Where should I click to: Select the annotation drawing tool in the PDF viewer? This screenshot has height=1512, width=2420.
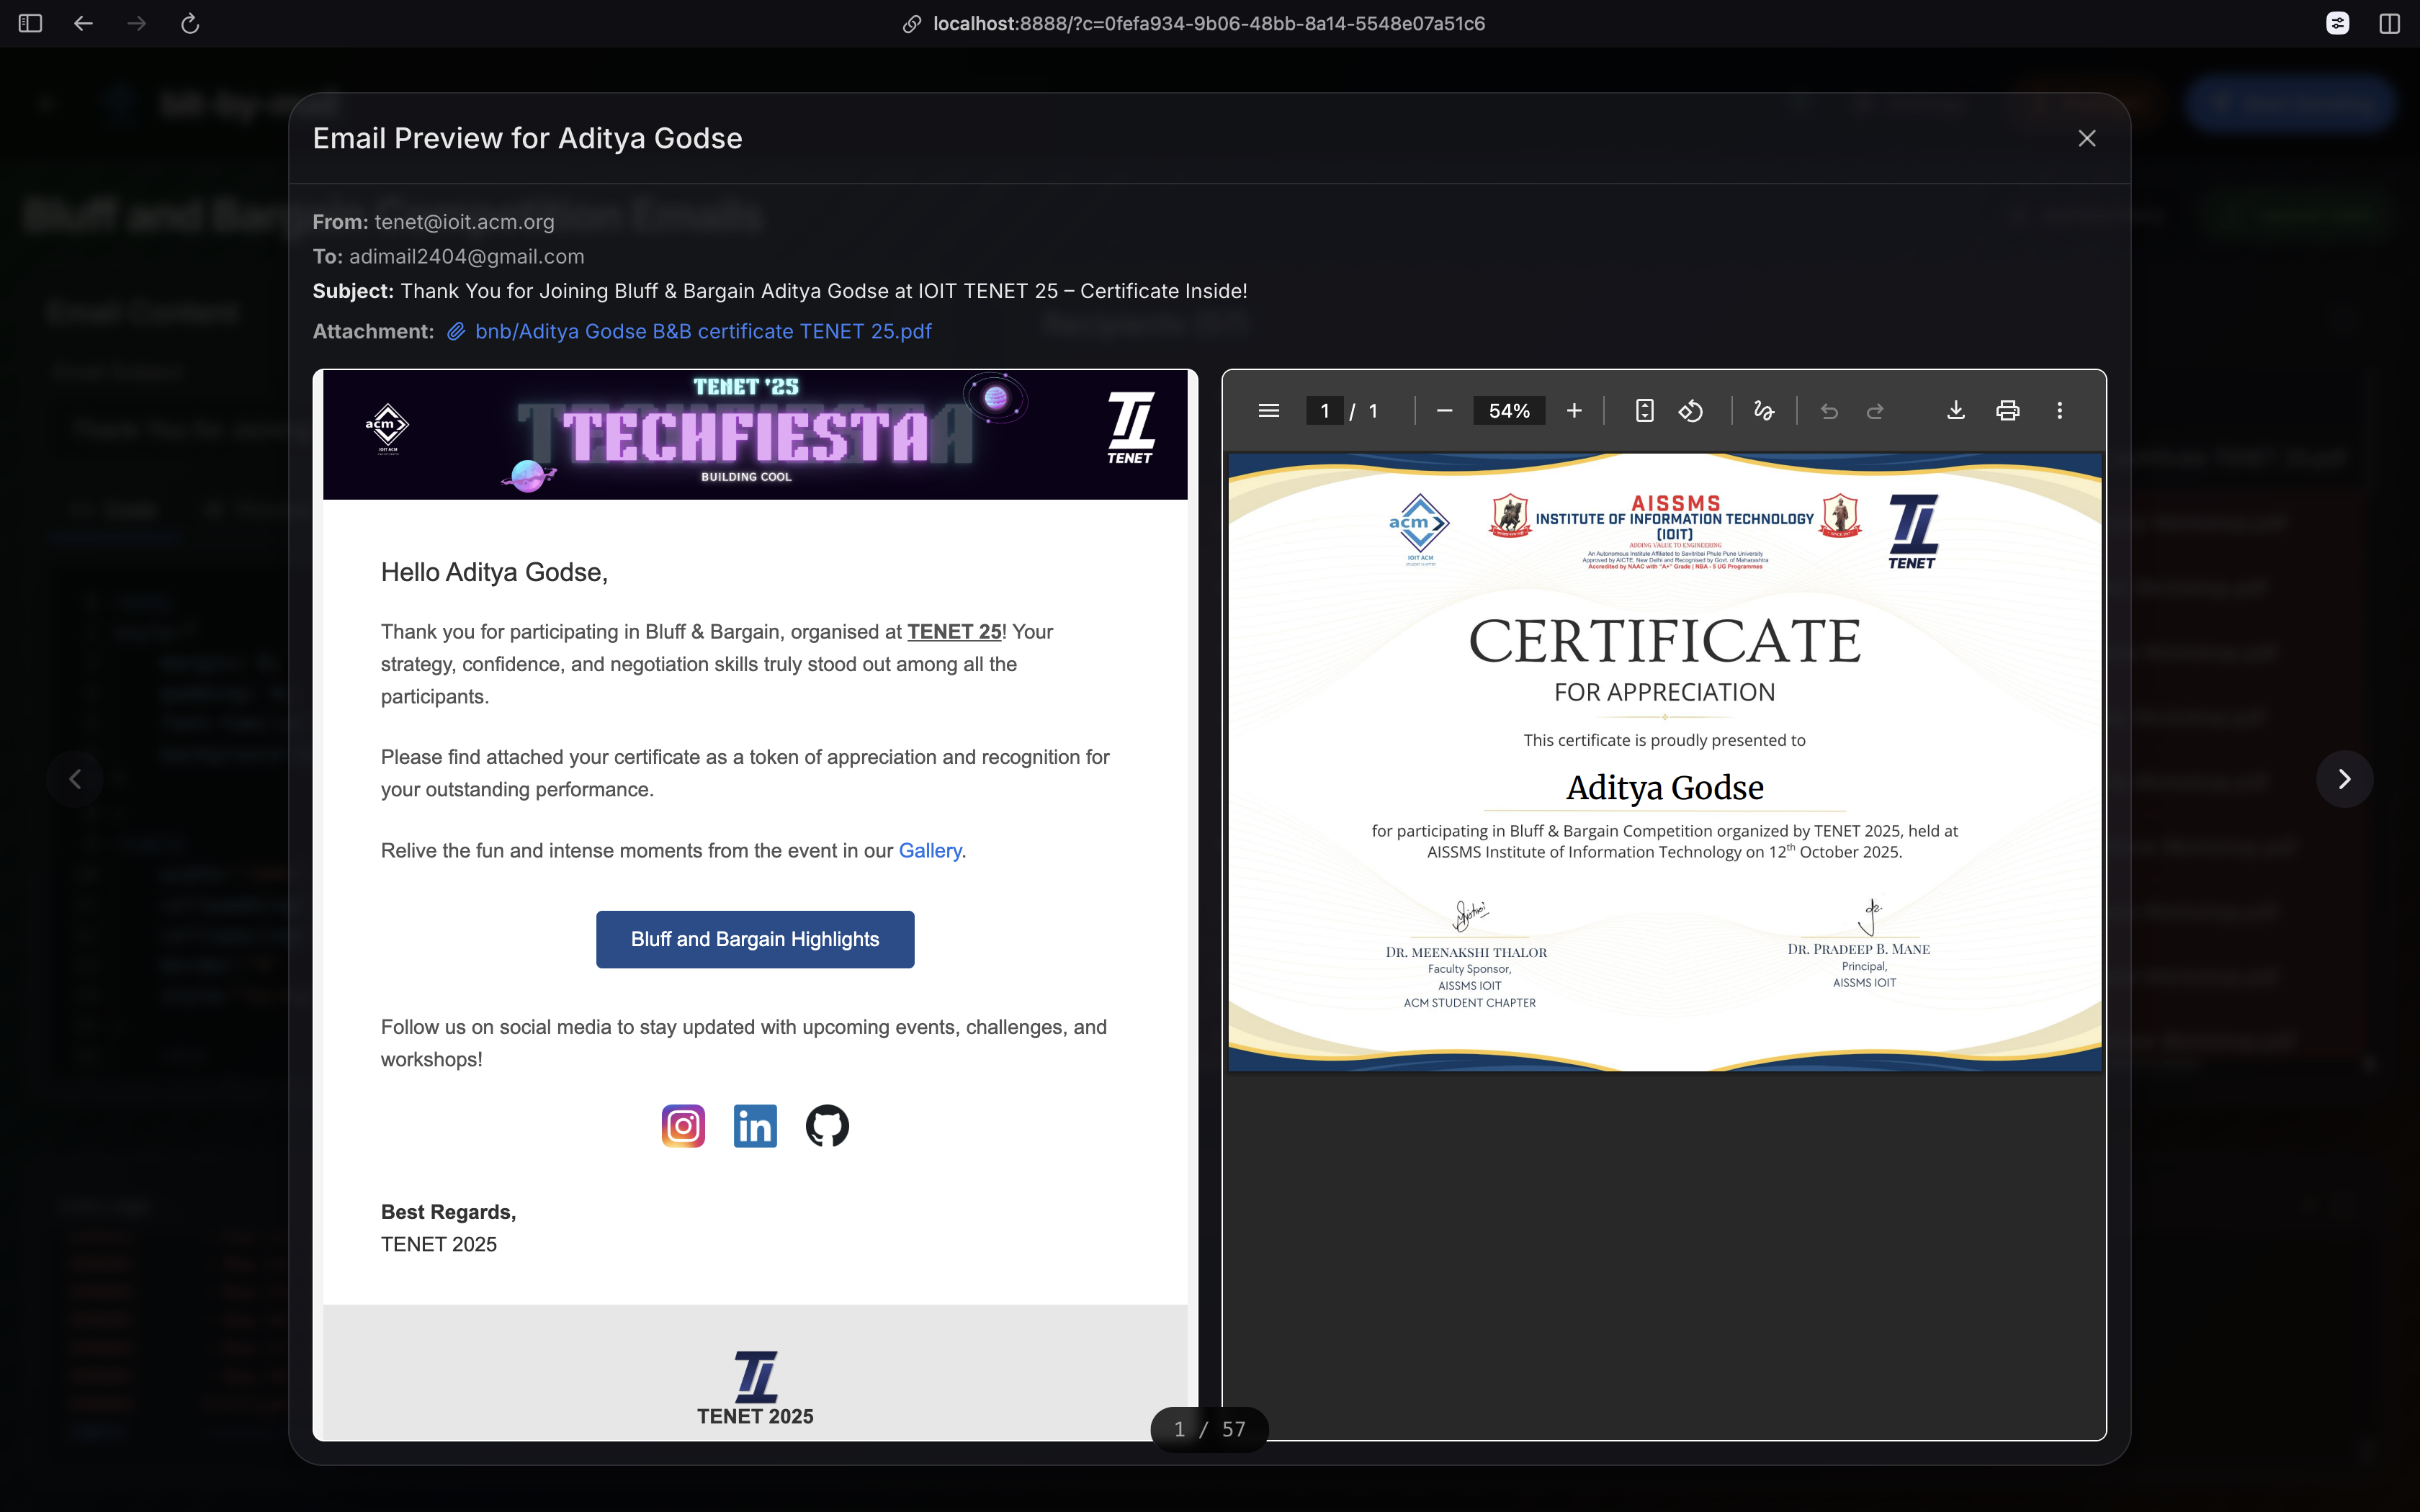click(1763, 410)
